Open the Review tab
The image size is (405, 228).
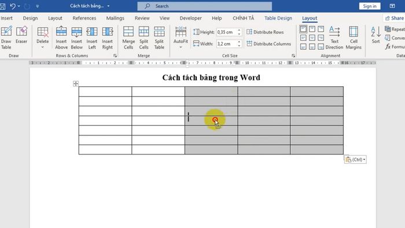(142, 18)
